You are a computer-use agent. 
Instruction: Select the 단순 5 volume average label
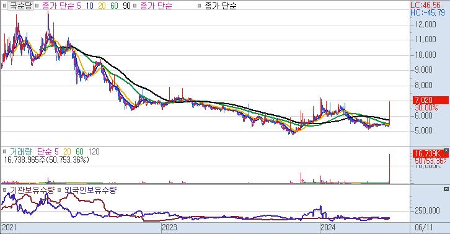pos(48,151)
